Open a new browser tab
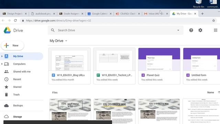 tap(202, 14)
